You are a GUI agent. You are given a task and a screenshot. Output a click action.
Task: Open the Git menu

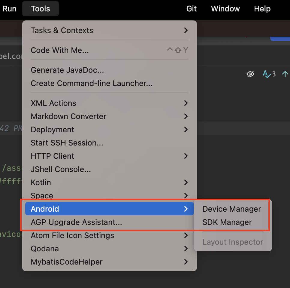click(x=191, y=9)
